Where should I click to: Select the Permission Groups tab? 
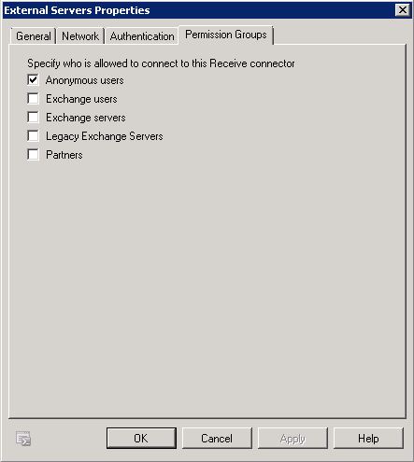[226, 35]
